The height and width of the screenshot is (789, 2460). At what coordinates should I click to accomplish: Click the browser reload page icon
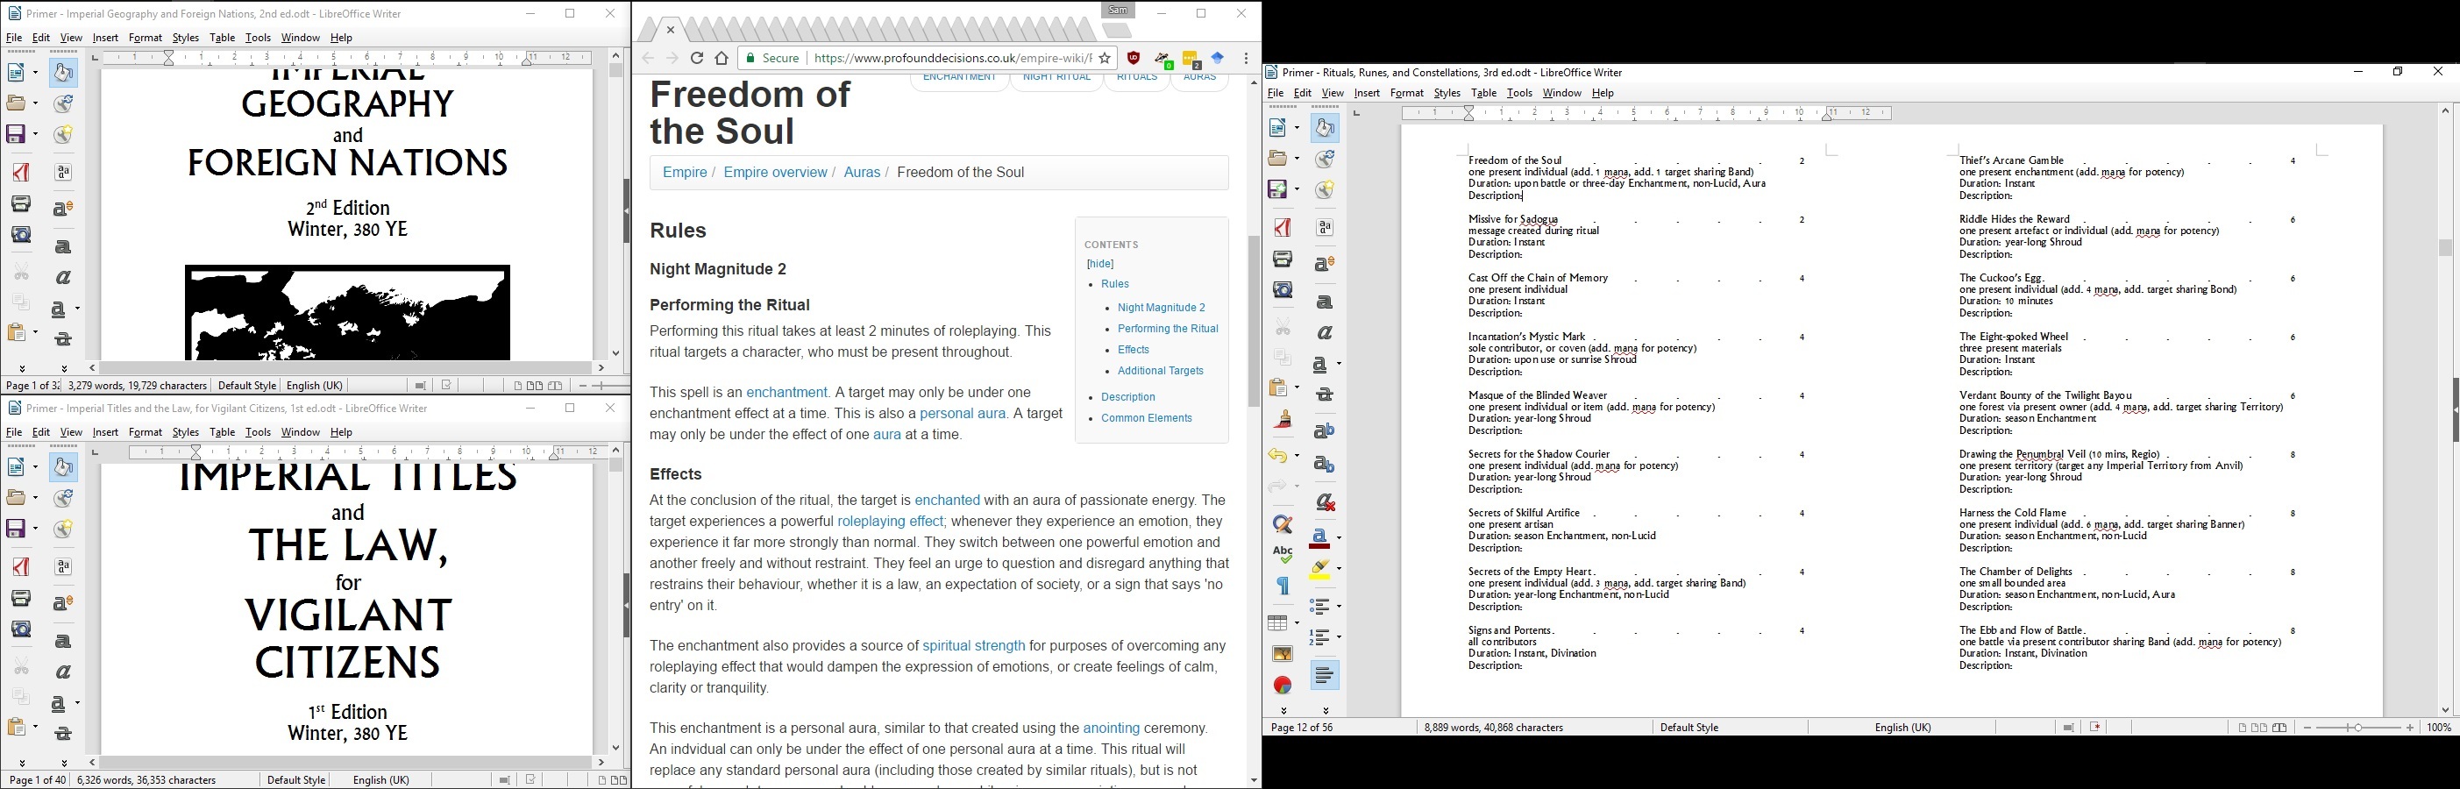[x=697, y=58]
